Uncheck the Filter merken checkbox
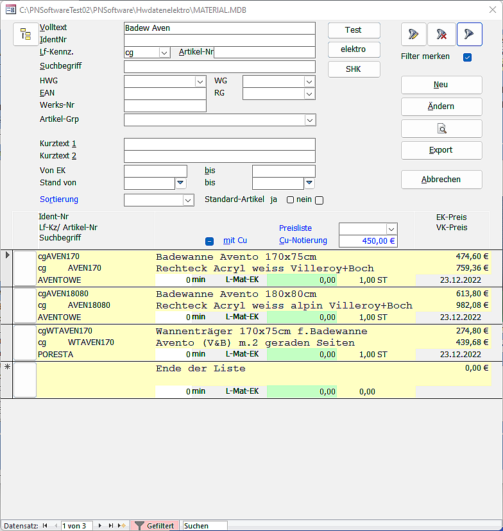503x531 pixels. pyautogui.click(x=467, y=57)
